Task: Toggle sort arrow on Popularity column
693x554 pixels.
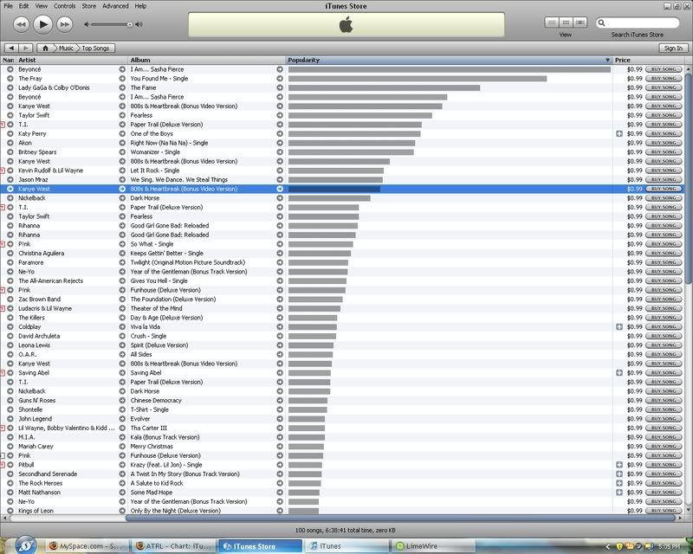Action: point(607,60)
